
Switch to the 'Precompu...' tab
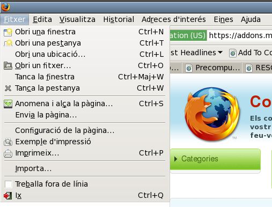click(212, 68)
